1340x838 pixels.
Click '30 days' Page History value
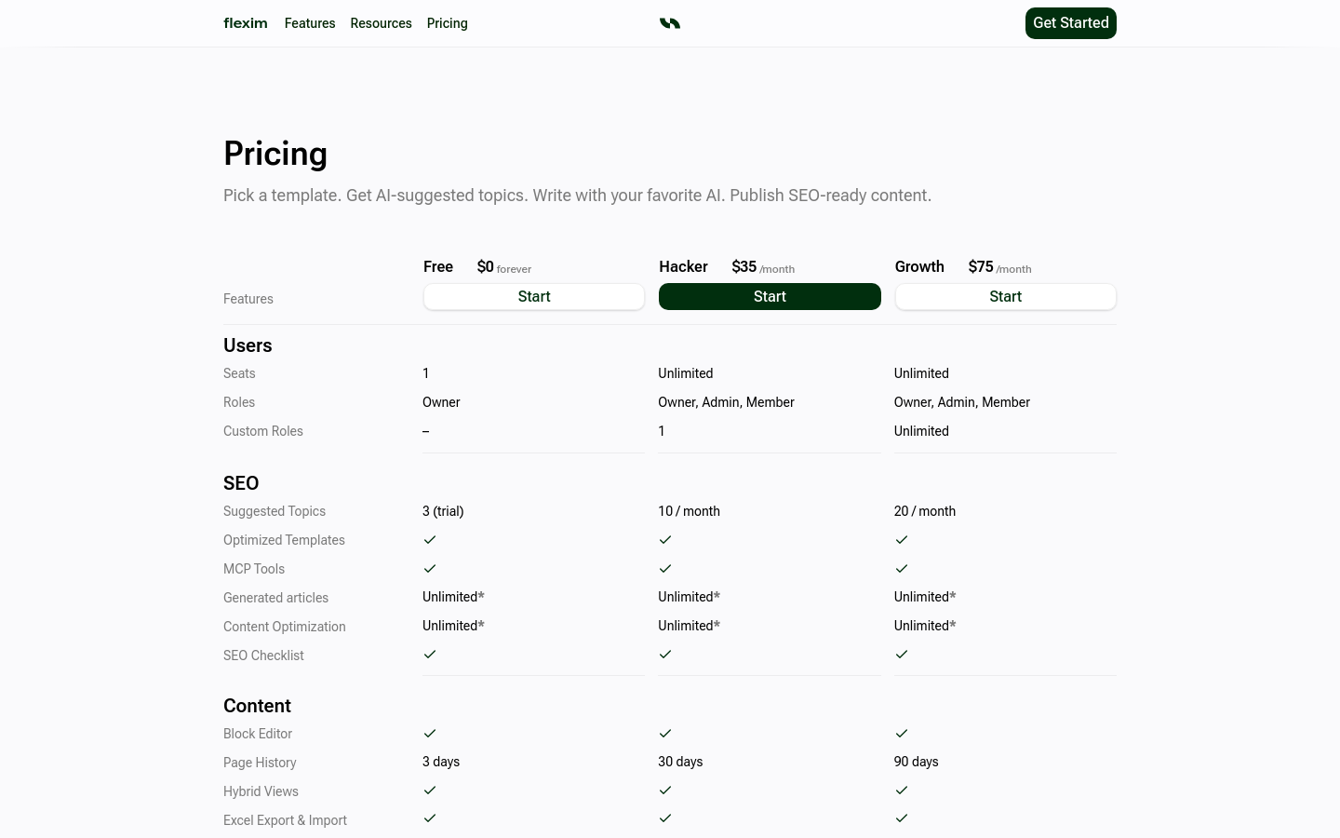point(680,762)
